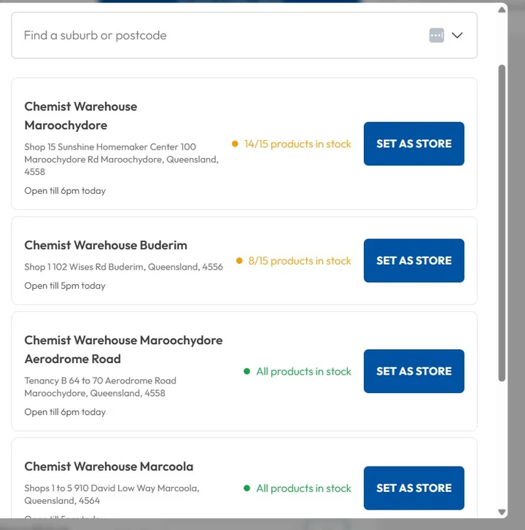Viewport: 525px width, 530px height.
Task: Set Chemist Warehouse Maroochydore Homemaker Center as store
Action: tap(413, 144)
